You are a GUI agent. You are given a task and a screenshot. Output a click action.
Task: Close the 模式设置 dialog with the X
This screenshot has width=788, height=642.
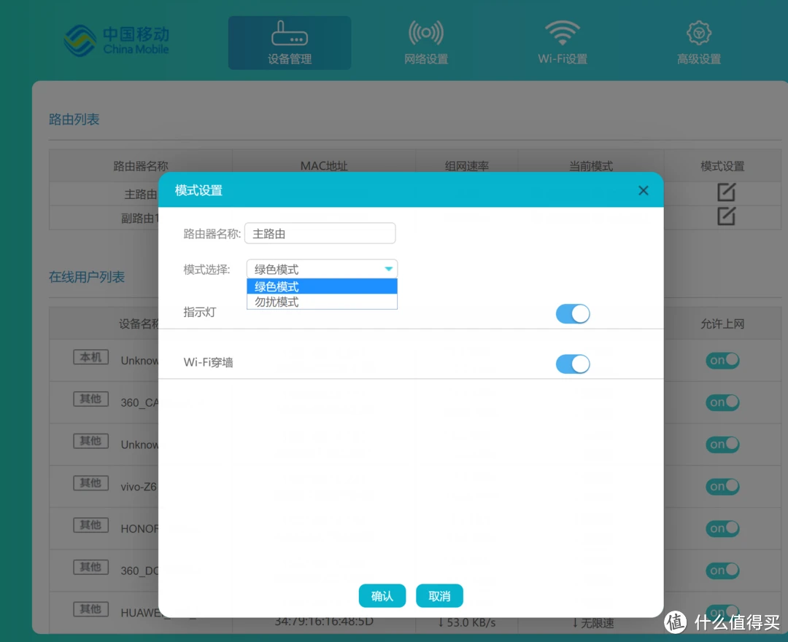click(x=644, y=191)
